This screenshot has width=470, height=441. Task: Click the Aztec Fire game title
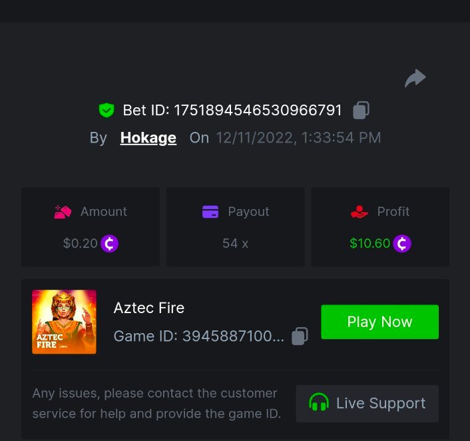(x=149, y=308)
